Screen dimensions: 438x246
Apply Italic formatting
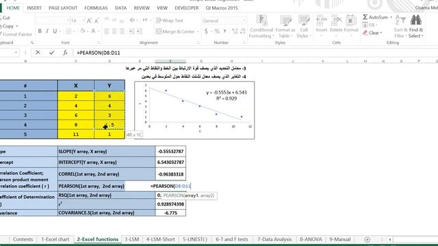[47, 31]
